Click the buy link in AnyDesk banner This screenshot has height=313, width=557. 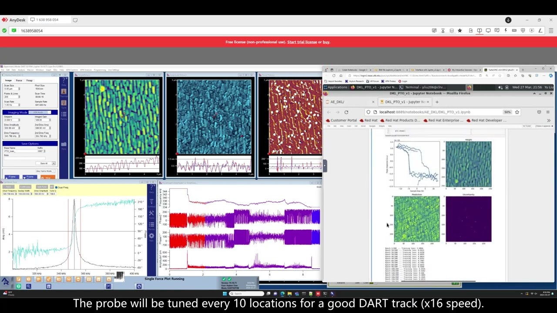326,42
